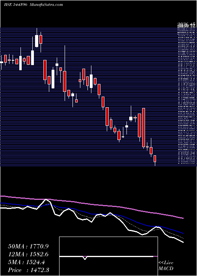Viewport: 197px width, 276px height.
Task: Click the '12MA : 1582.6' value
Action: [x=28, y=254]
